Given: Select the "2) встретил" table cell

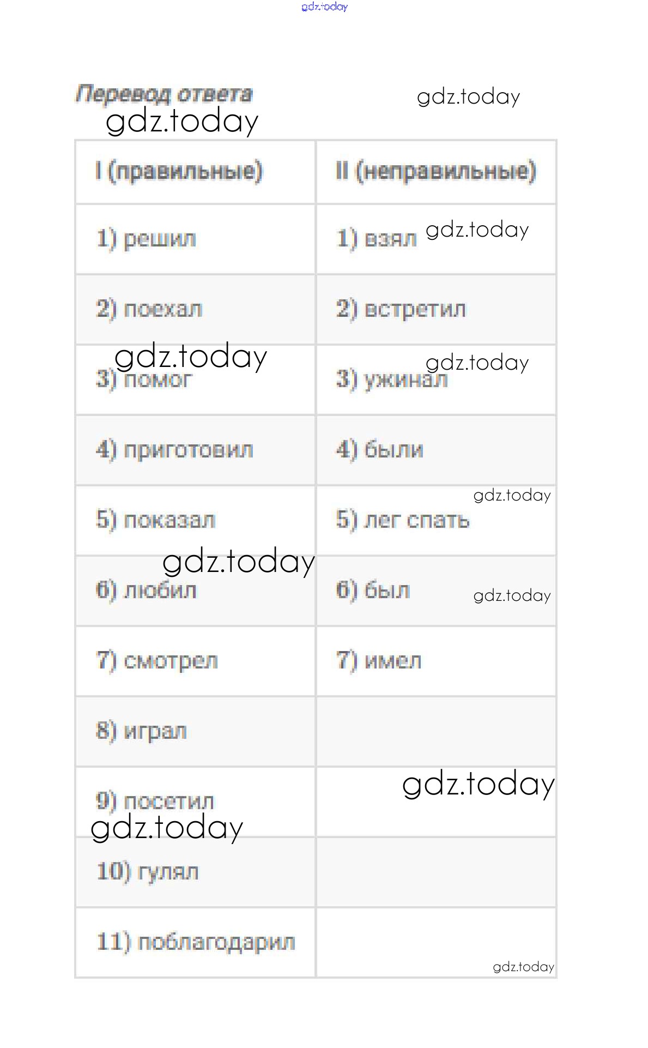Looking at the screenshot, I should point(401,309).
